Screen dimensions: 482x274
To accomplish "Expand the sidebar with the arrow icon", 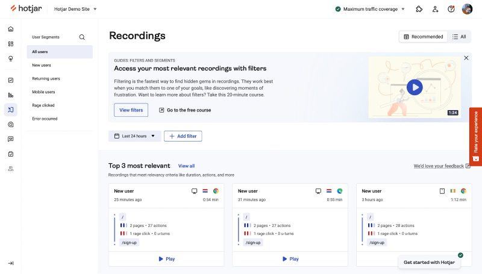I will [x=11, y=263].
